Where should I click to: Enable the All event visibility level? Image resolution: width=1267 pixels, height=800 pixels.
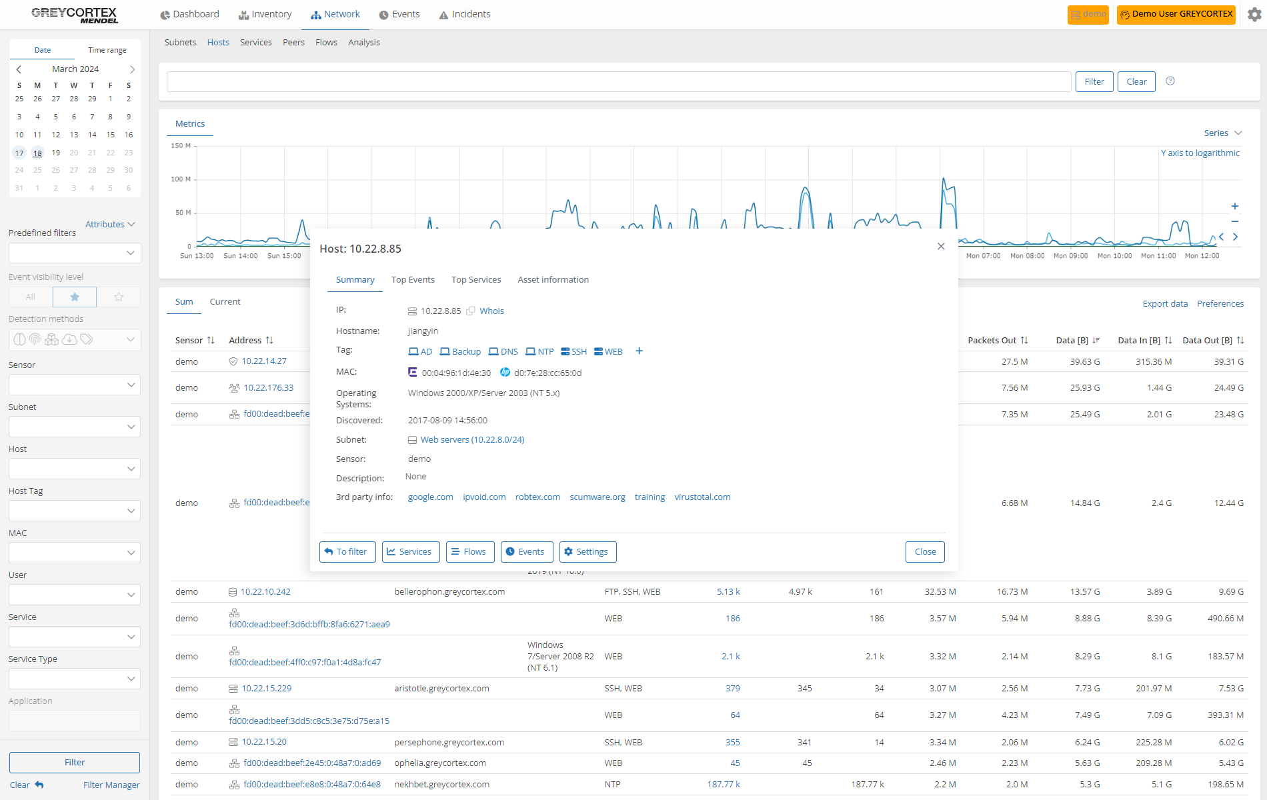coord(29,297)
